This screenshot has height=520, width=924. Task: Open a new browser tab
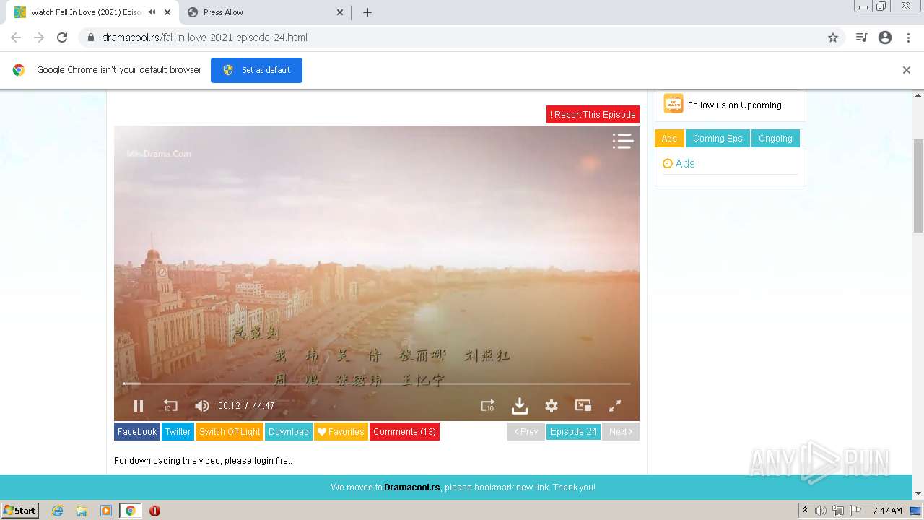[x=367, y=12]
